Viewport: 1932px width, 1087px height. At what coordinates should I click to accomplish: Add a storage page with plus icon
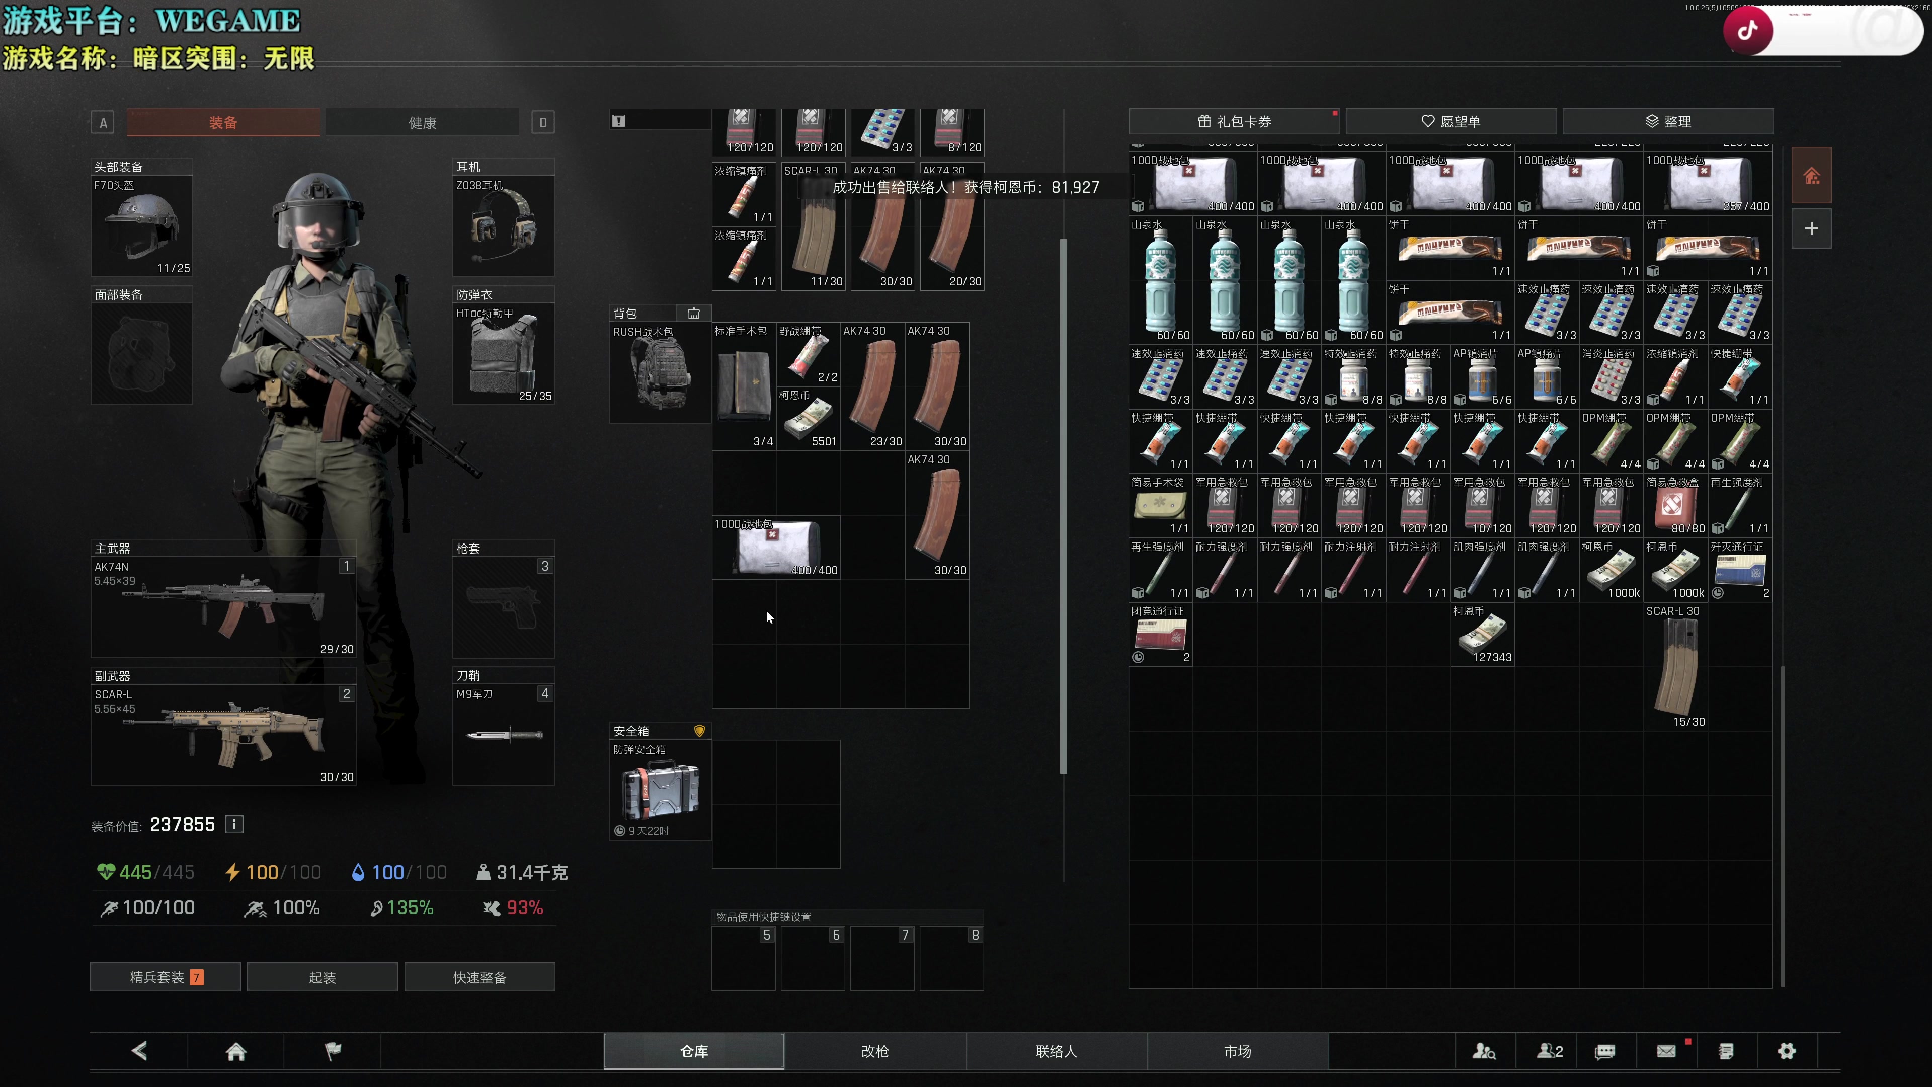pos(1811,228)
